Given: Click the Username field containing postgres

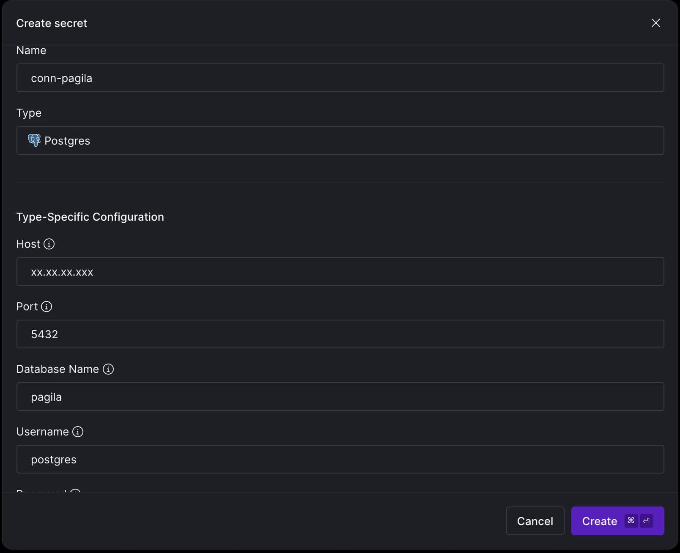Looking at the screenshot, I should 340,459.
